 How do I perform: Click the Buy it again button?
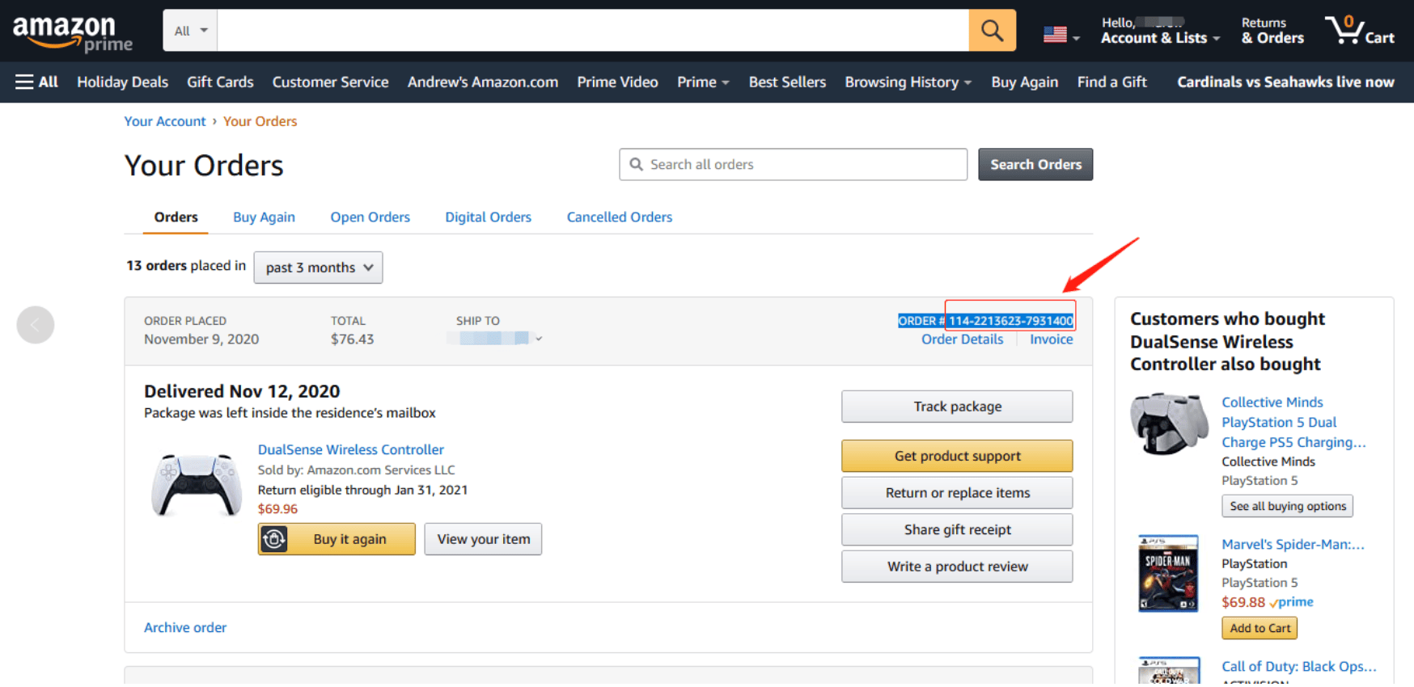click(337, 539)
